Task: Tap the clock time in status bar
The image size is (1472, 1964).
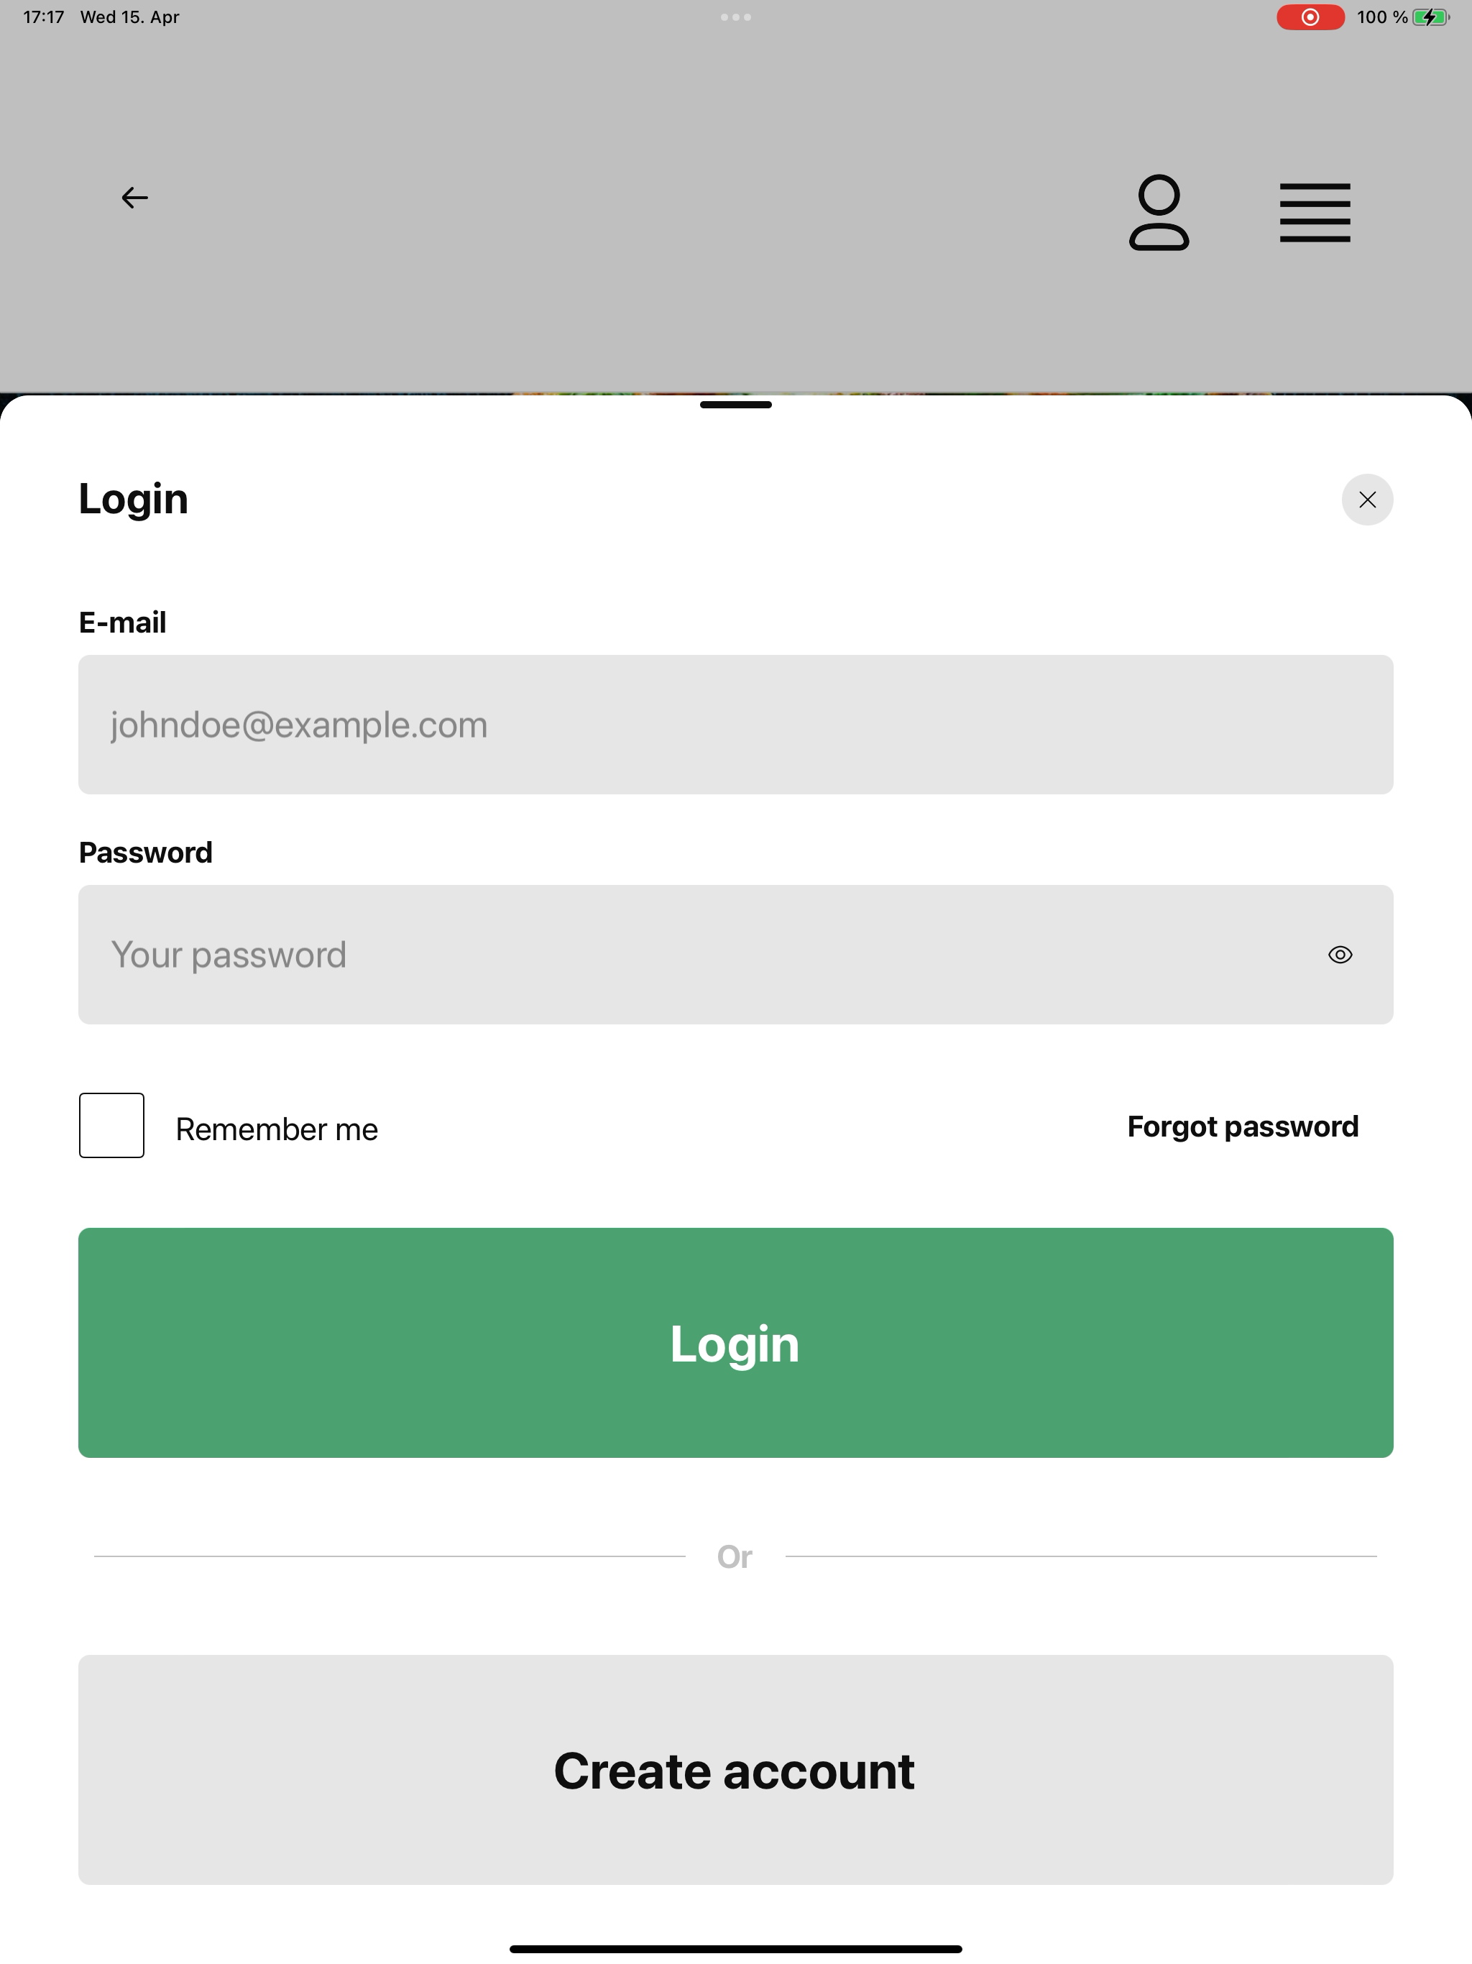Action: 44,17
